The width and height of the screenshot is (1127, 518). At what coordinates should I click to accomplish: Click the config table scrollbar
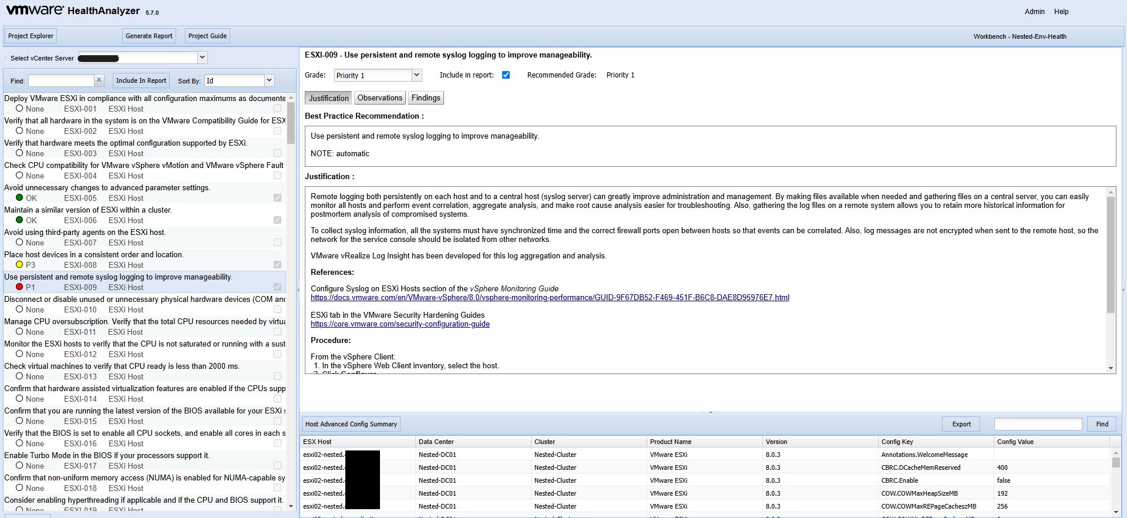point(1116,462)
